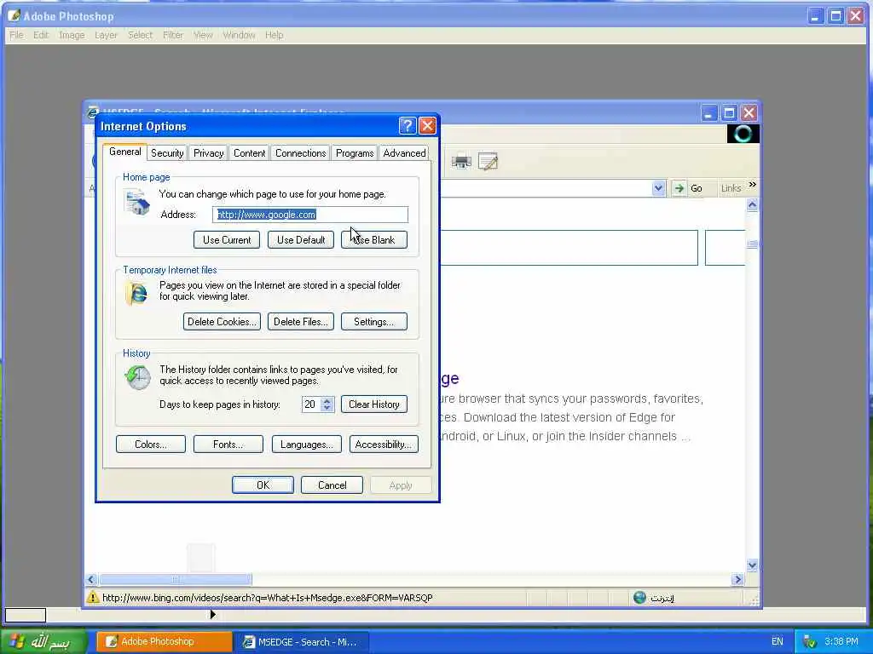Screen dimensions: 873x654
Task: Open Photoshop Window menu
Action: coord(239,35)
